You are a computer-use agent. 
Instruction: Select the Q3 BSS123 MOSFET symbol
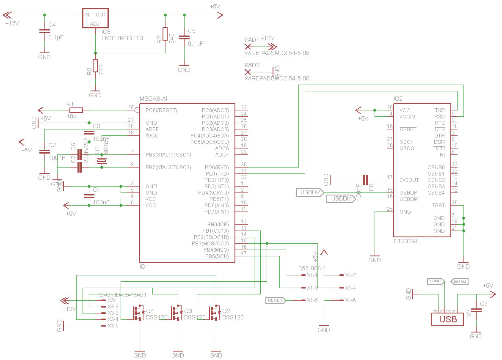coord(177,313)
